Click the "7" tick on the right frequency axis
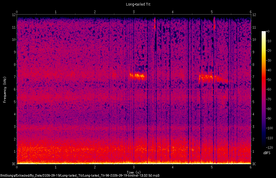This screenshot has width=276, height=178. [253, 77]
